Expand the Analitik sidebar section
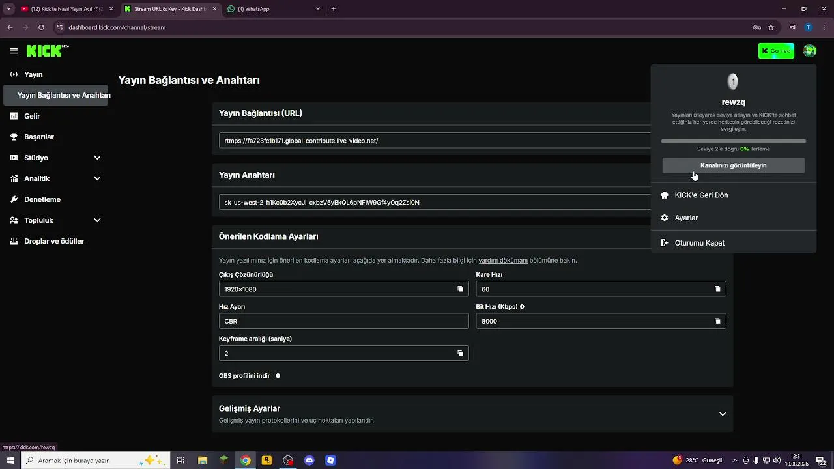Viewport: 834px width, 469px height. (x=97, y=178)
